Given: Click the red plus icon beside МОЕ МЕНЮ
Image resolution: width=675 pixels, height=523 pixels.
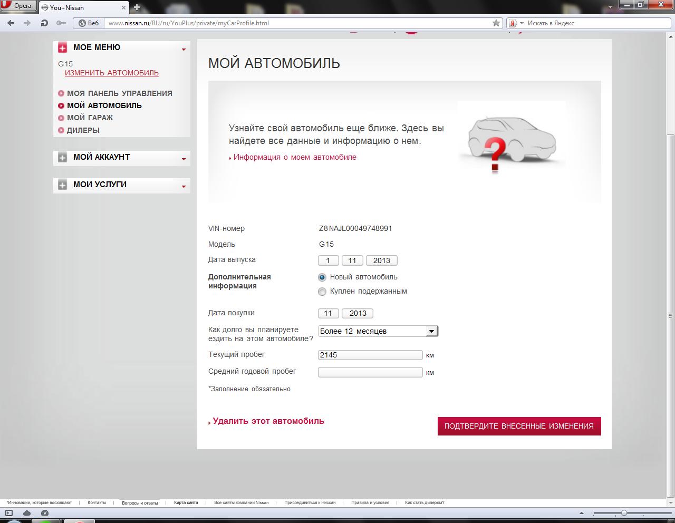Looking at the screenshot, I should (62, 47).
